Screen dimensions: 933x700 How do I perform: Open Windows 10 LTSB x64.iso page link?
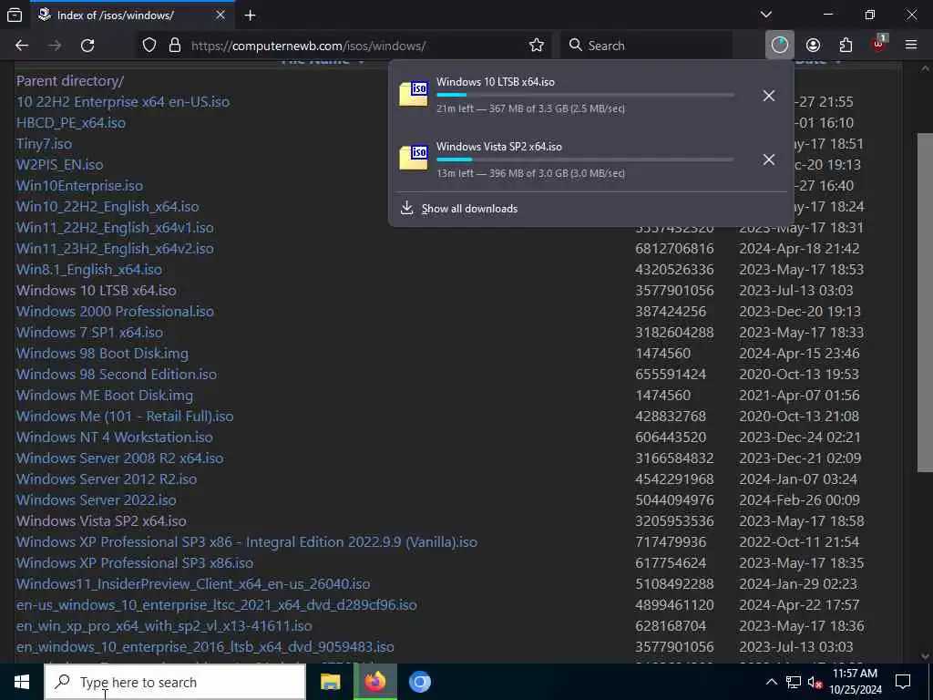click(x=97, y=291)
